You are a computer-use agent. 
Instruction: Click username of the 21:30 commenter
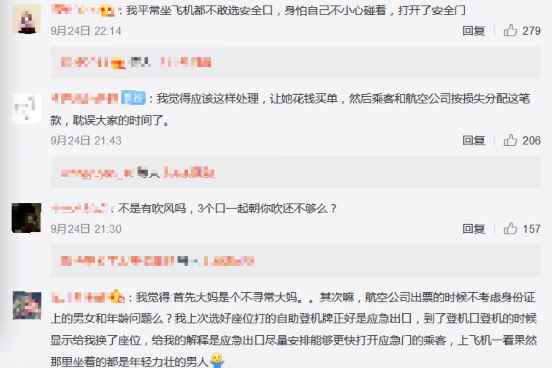pos(80,208)
